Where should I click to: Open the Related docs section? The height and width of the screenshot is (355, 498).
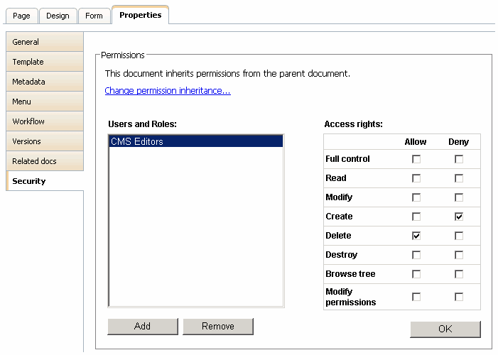tap(44, 161)
